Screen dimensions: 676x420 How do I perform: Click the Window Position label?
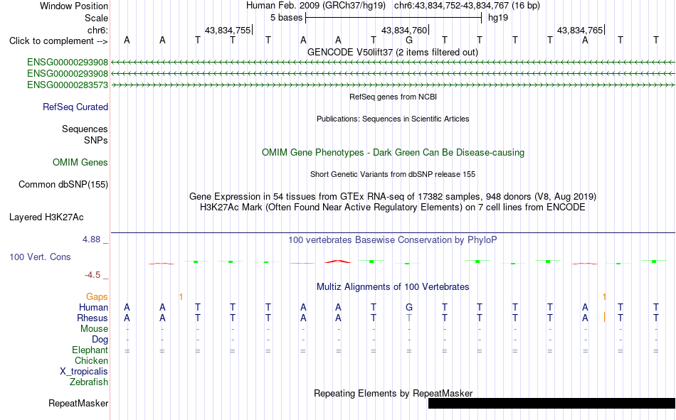[74, 6]
